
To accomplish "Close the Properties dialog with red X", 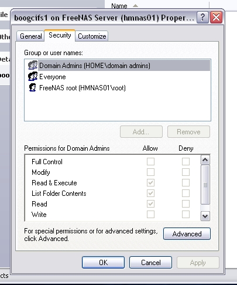I will point(217,18).
